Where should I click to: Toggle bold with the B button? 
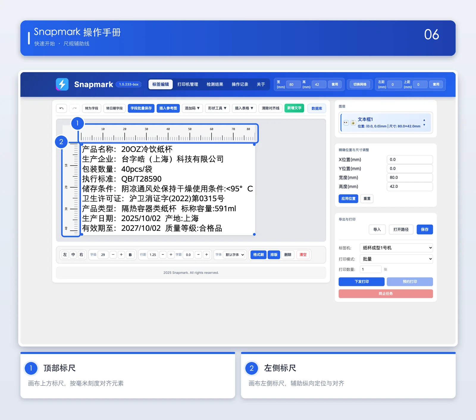(130, 255)
